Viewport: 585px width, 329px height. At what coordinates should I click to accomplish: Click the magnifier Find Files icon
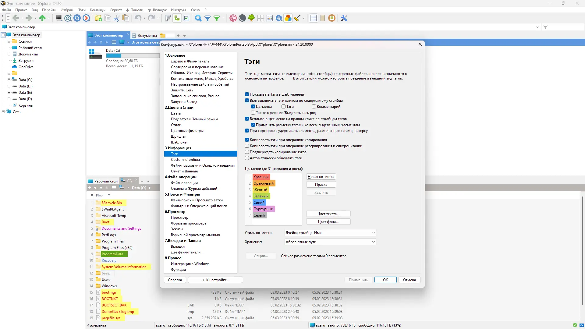(198, 18)
